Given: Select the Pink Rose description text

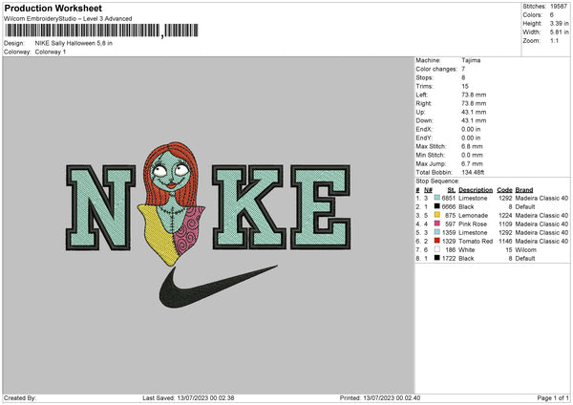Looking at the screenshot, I should (x=473, y=224).
